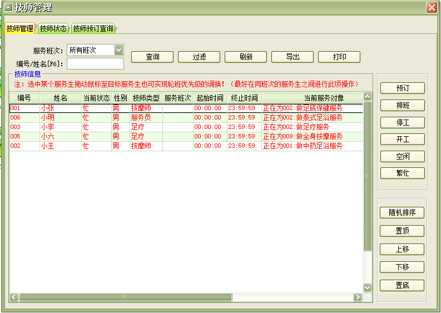Click the 当前服务对像 column header
The image size is (441, 313).
(312, 98)
